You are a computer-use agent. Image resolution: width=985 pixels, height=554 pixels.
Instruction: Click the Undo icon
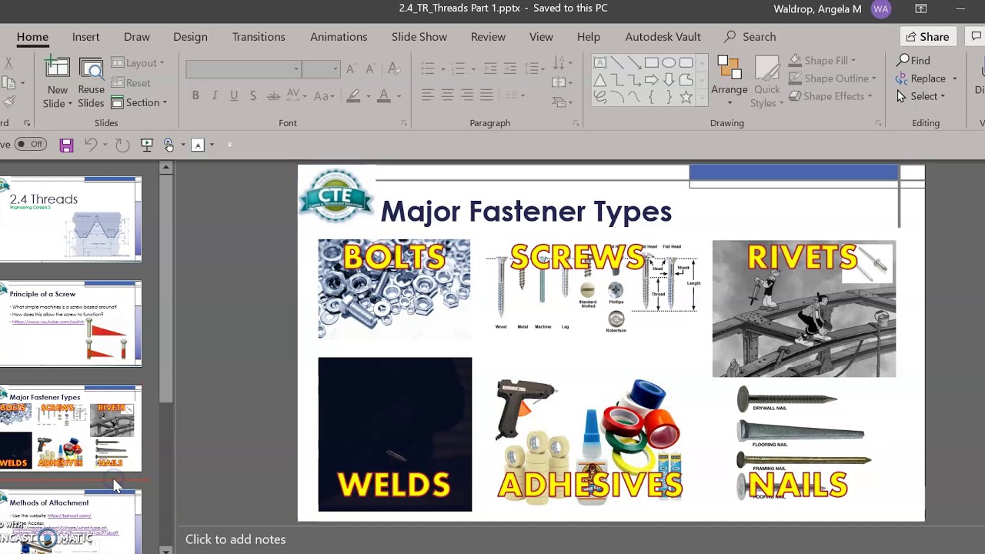click(x=91, y=145)
